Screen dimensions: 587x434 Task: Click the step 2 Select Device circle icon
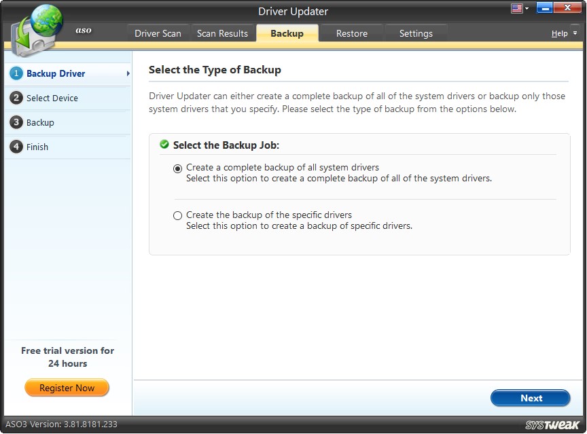[x=16, y=98]
